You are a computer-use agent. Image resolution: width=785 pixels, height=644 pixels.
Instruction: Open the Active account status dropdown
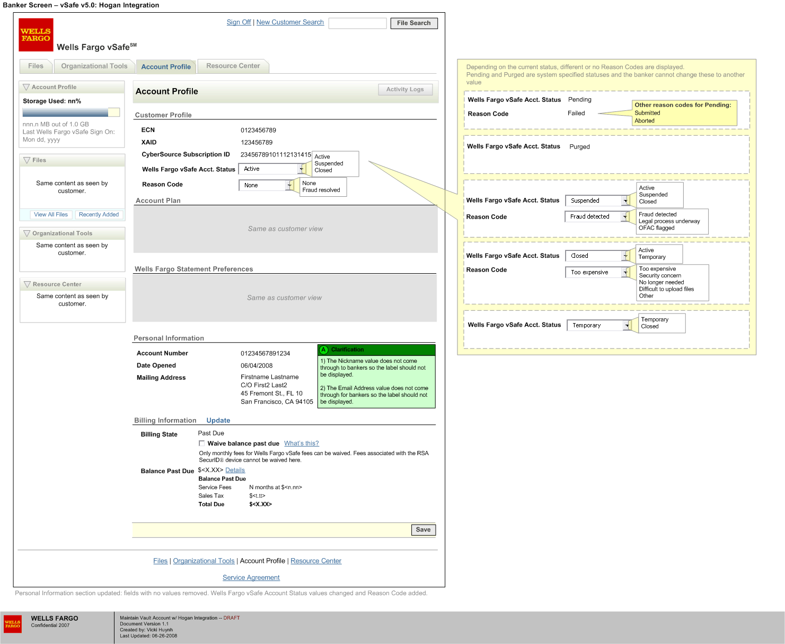point(272,169)
